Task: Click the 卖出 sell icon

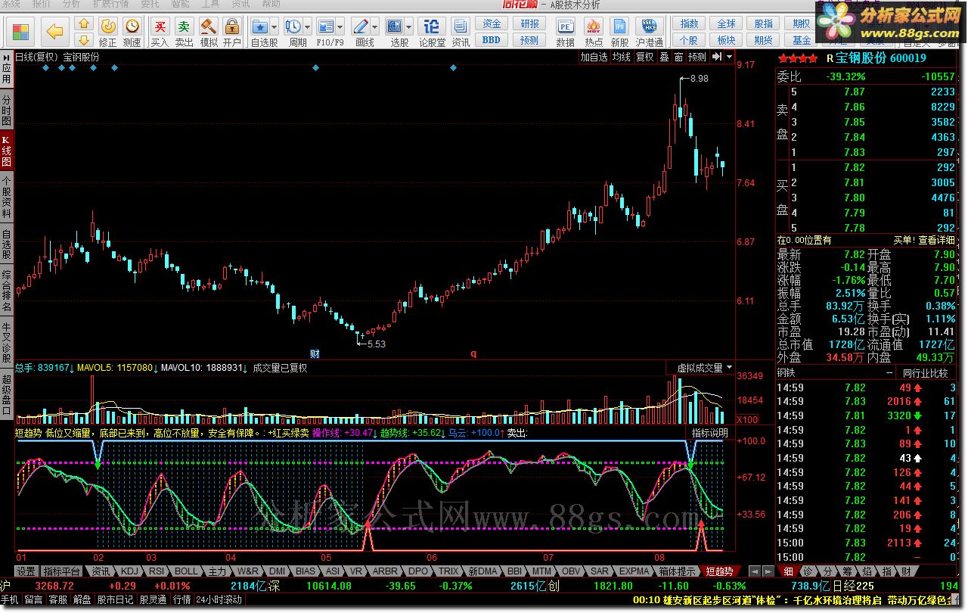Action: coord(185,32)
